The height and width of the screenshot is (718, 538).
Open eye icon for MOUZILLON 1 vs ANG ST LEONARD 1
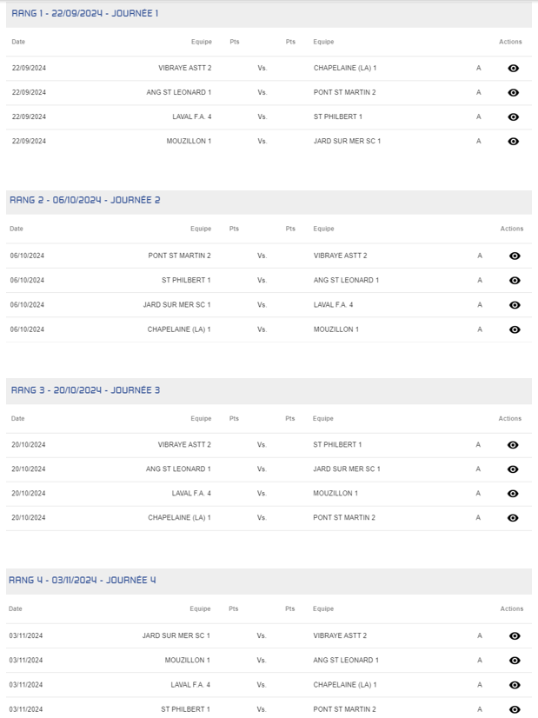click(515, 661)
